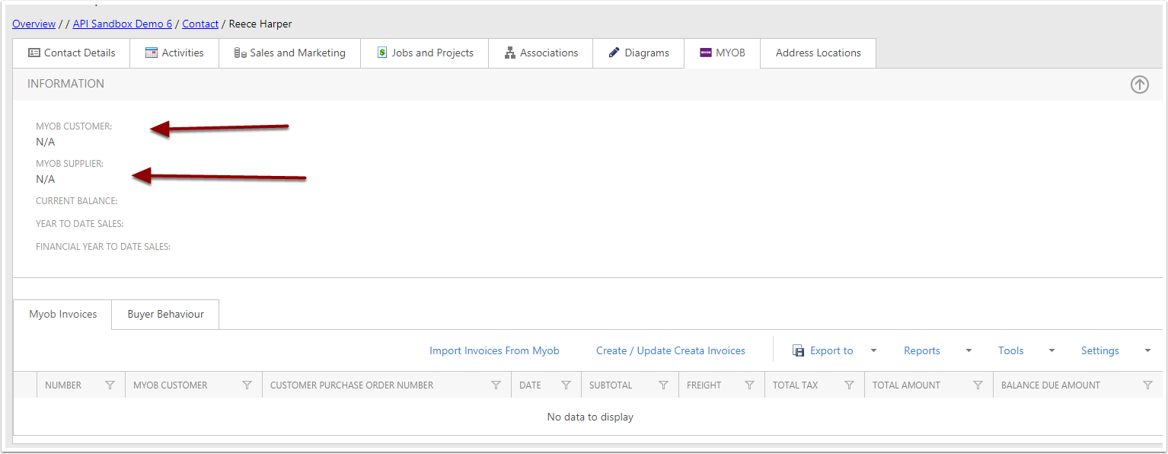Click the Export to save-disk icon
This screenshot has height=454, width=1168.
(x=799, y=350)
